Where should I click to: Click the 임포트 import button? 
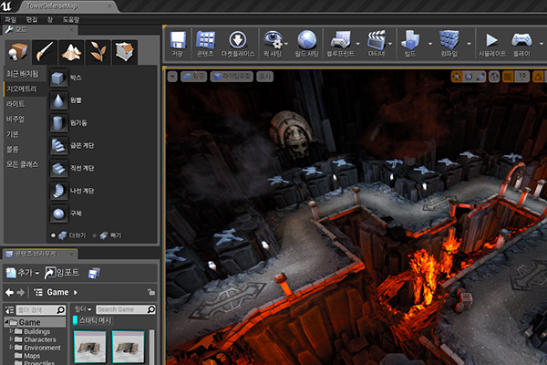tap(62, 273)
